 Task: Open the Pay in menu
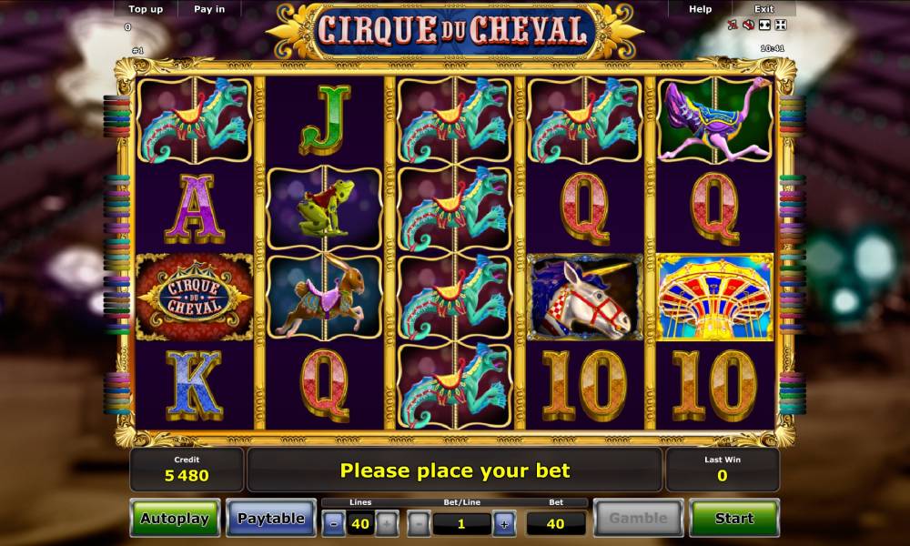(x=209, y=9)
